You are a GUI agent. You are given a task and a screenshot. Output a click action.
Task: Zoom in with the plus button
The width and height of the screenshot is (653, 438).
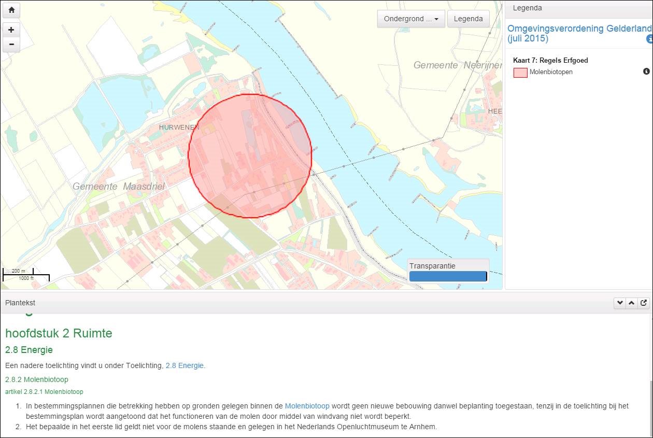click(11, 30)
